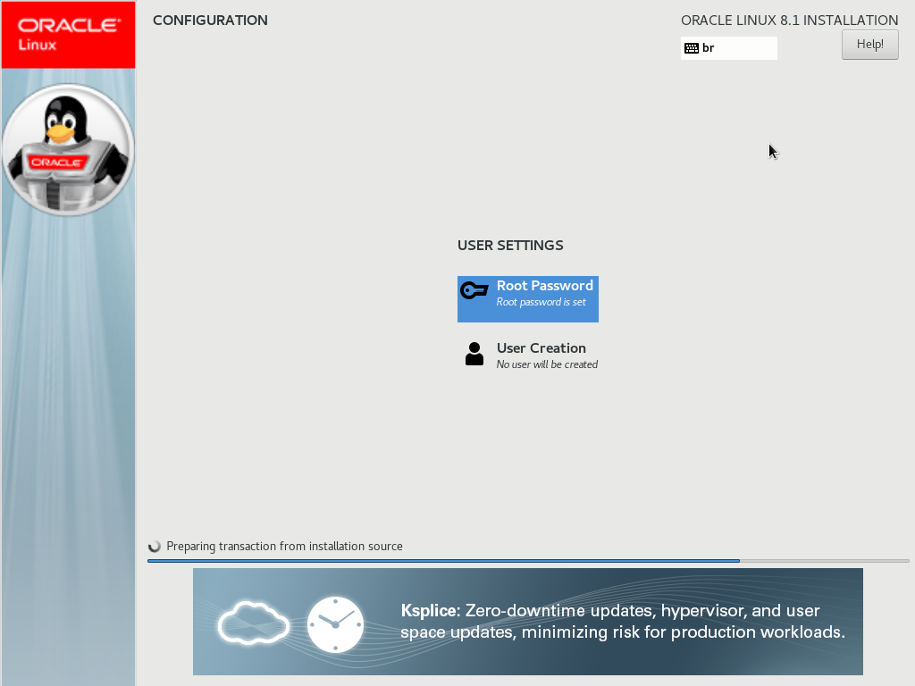Screen dimensions: 915x686
Task: Click the cloud icon in Ksplice banner
Action: pyautogui.click(x=253, y=623)
